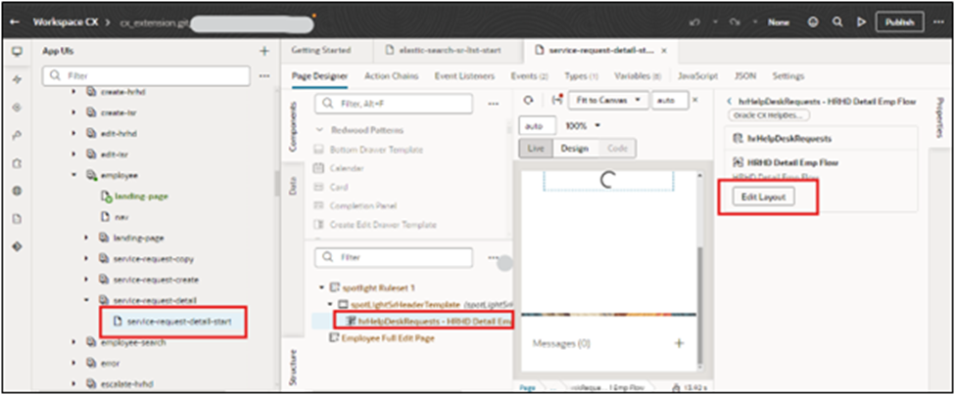Switch canvas to Design mode
Screen dimensions: 955x395
574,149
